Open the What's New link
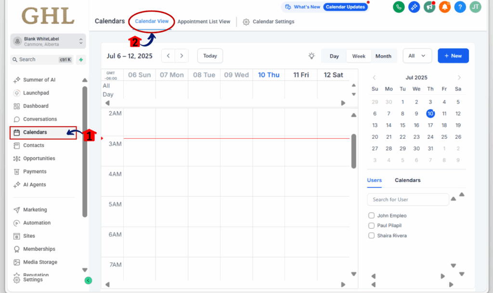The height and width of the screenshot is (293, 493). (x=302, y=7)
